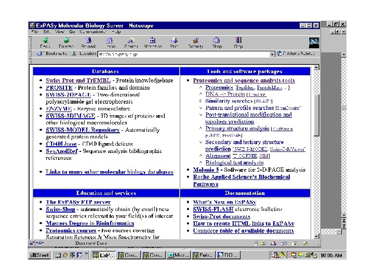Click the taskbar clock showing 10:06 AM
This screenshot has width=374, height=280.
tap(331, 256)
